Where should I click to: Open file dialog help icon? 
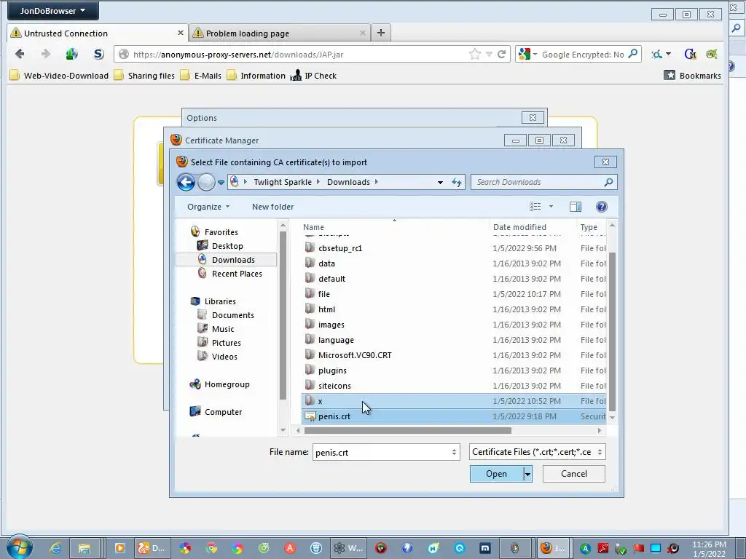click(601, 206)
